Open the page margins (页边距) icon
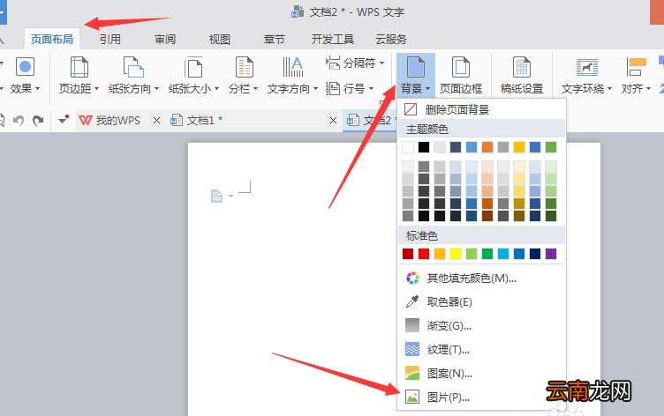This screenshot has width=664, height=416. [79, 67]
